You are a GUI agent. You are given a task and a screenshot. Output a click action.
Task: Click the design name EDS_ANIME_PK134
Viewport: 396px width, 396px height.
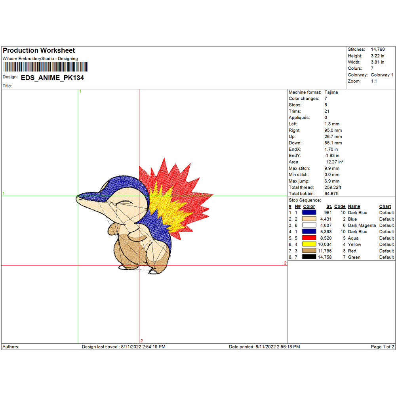(x=52, y=78)
